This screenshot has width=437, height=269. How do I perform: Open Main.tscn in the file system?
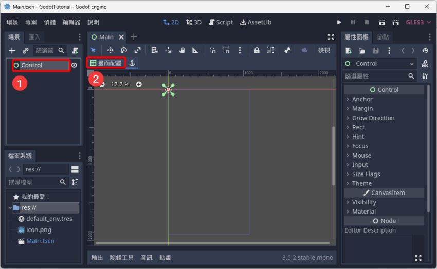pyautogui.click(x=40, y=241)
